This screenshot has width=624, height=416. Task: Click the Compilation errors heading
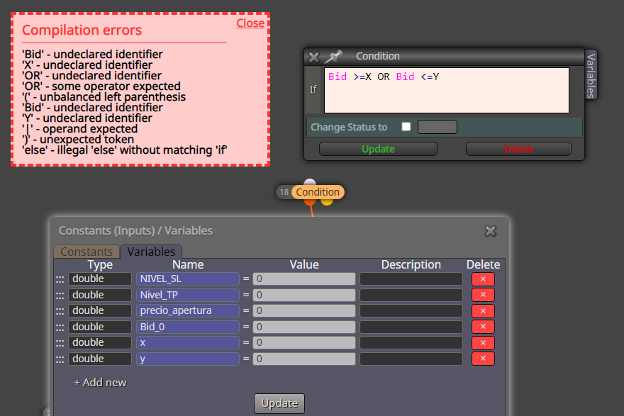[x=82, y=30]
